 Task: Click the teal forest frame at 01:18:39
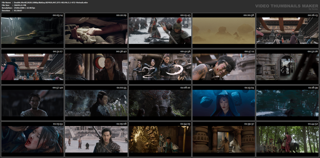(x=287, y=103)
